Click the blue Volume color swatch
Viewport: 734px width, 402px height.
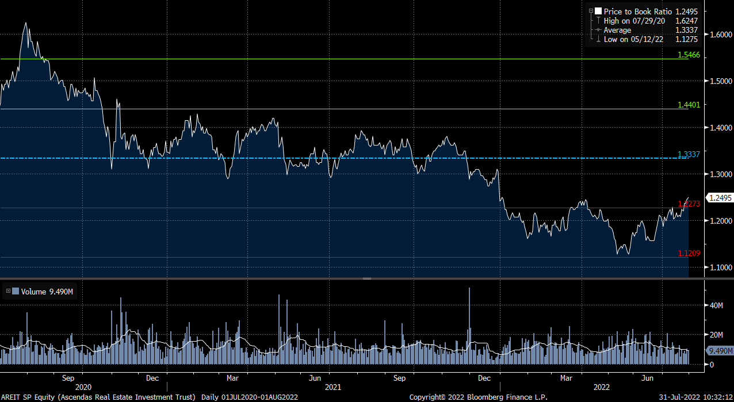point(16,292)
